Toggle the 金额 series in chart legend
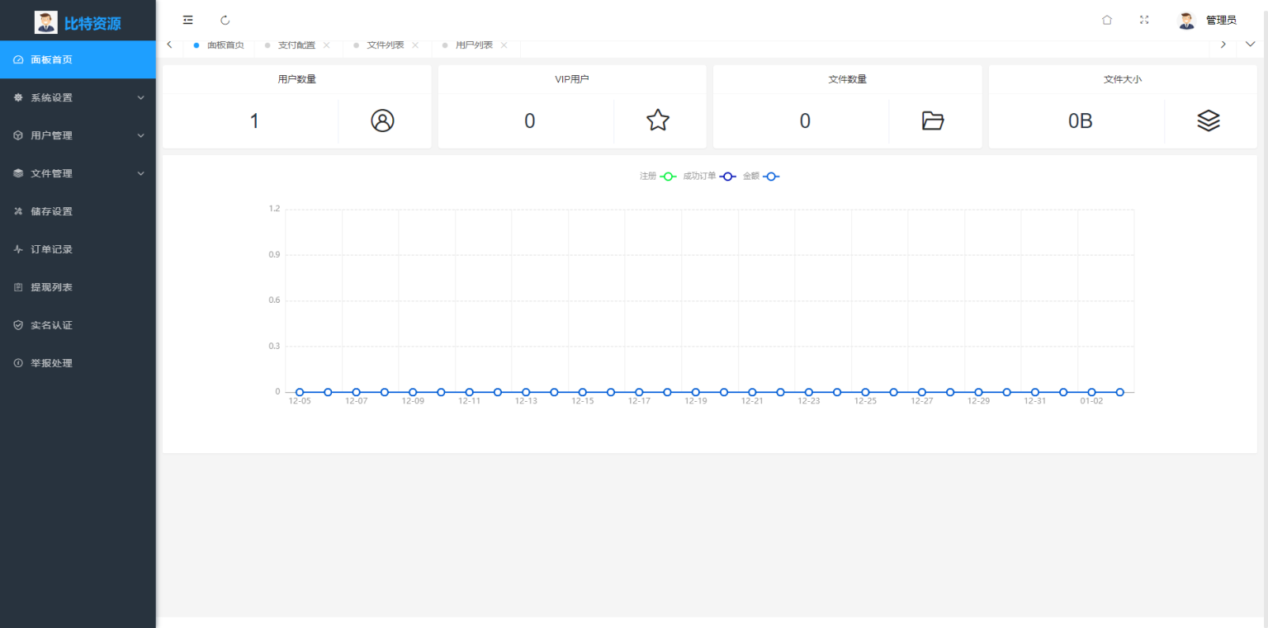 761,177
